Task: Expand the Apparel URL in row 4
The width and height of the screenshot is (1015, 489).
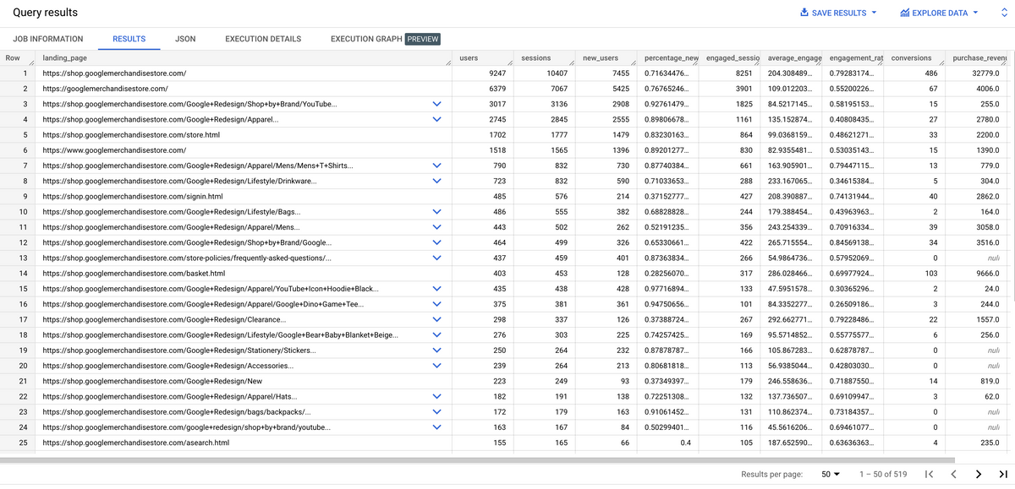Action: click(437, 119)
